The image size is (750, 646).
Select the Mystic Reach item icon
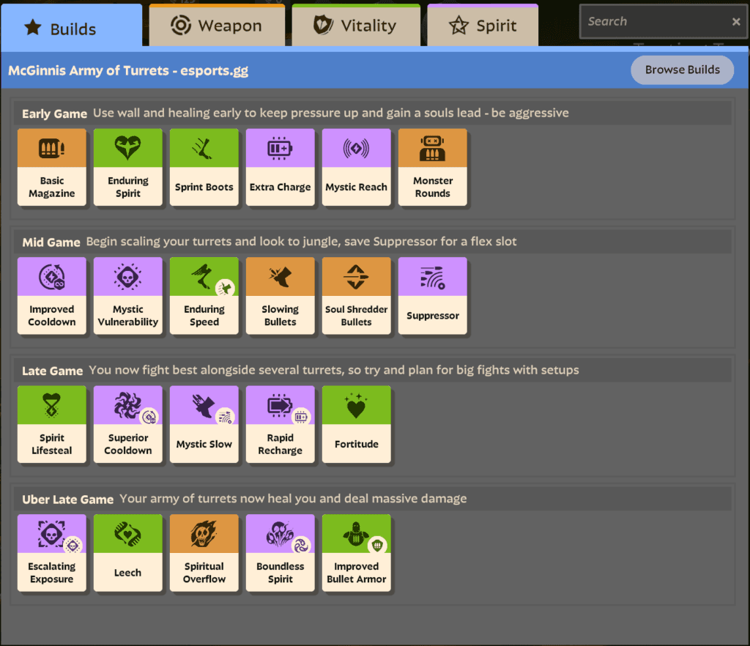tap(356, 148)
